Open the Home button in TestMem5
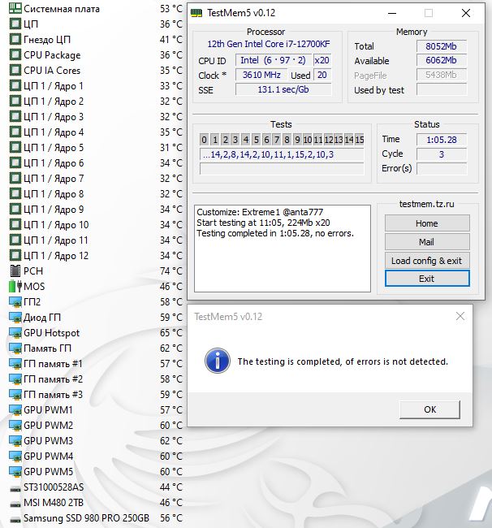The width and height of the screenshot is (492, 528). (x=427, y=223)
